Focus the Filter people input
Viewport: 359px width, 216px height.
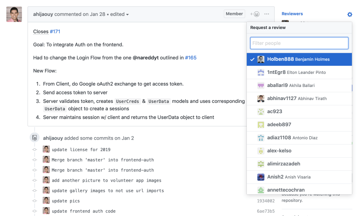point(299,43)
